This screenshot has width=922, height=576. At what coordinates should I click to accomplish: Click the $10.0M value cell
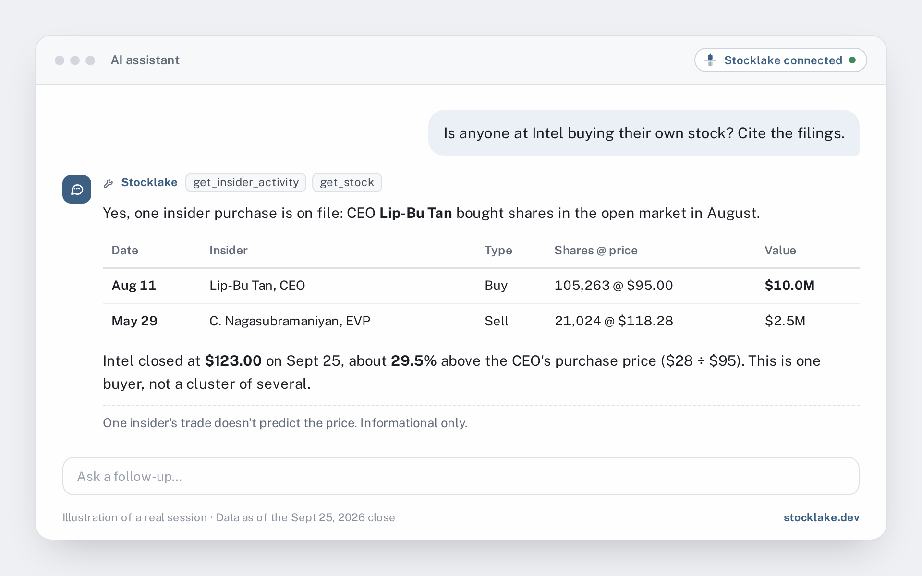(789, 286)
